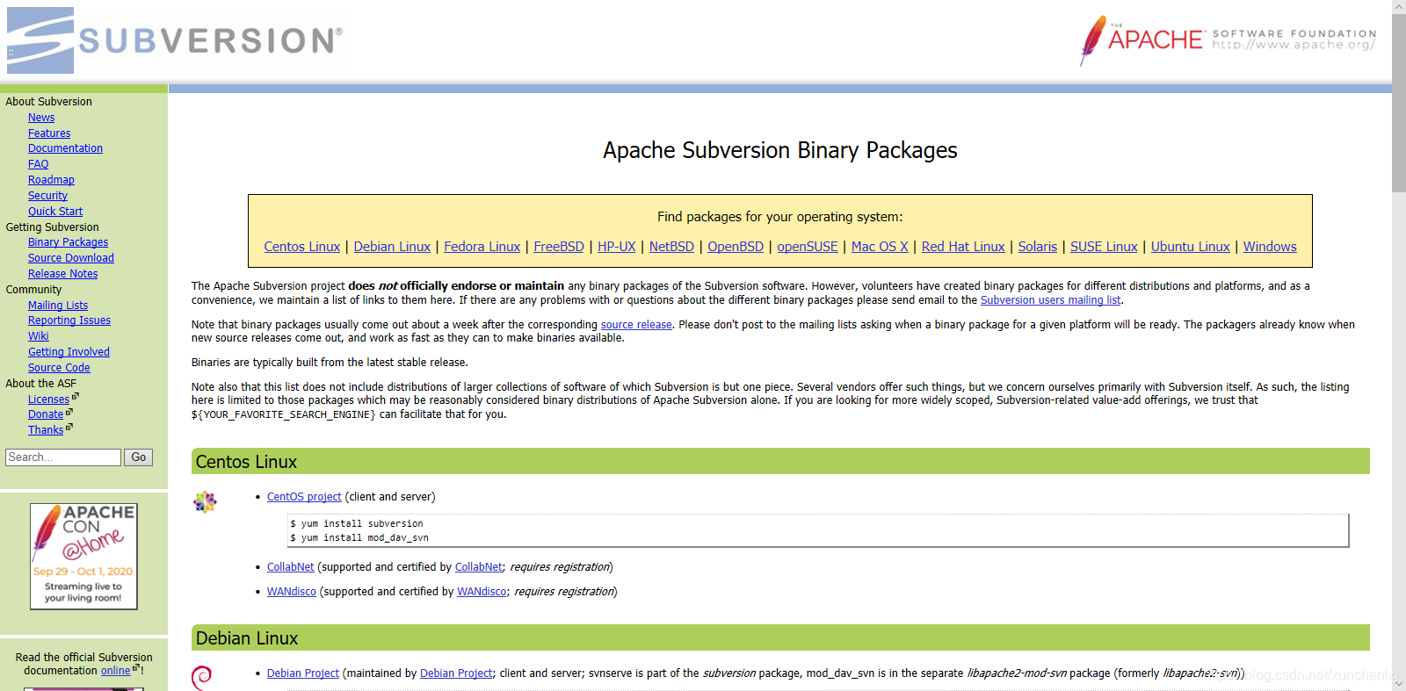Open the Getting Involved link

pyautogui.click(x=69, y=352)
